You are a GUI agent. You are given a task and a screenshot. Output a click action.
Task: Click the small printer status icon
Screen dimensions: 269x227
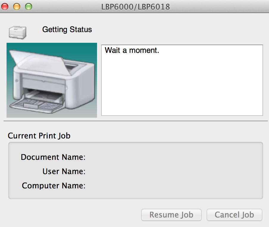pos(18,32)
